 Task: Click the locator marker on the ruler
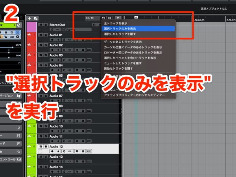[x=136, y=17]
